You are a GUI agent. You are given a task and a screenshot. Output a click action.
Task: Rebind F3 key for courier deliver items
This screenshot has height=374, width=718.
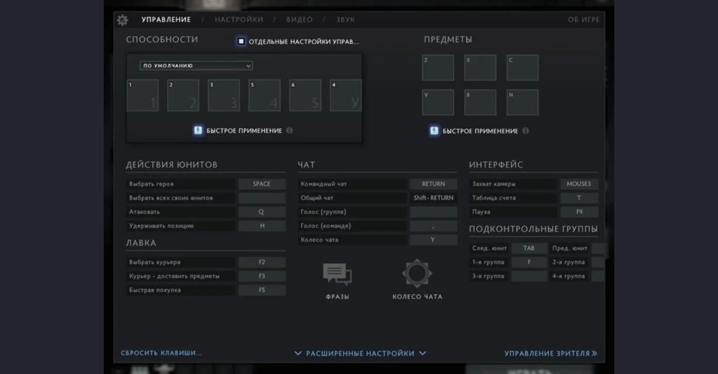point(262,276)
